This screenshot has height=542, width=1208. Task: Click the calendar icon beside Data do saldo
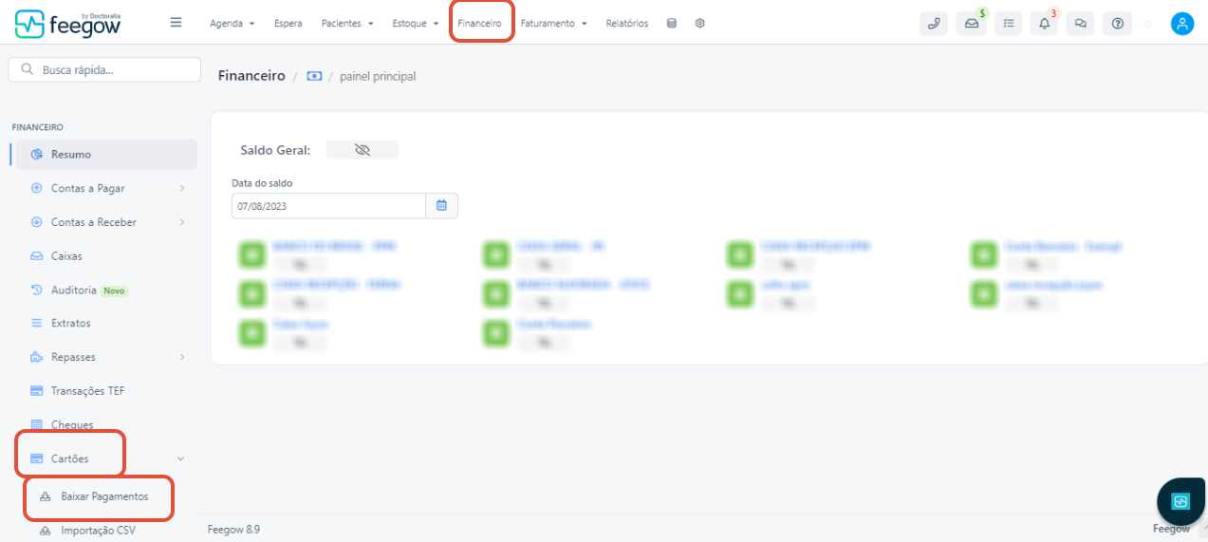click(x=441, y=206)
